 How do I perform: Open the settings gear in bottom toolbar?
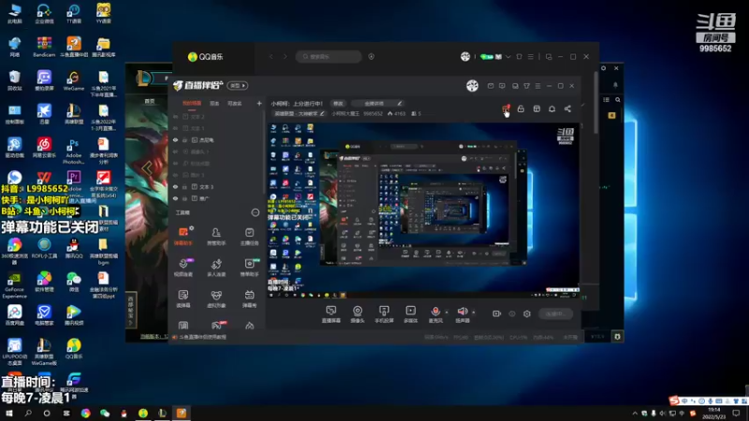(527, 313)
